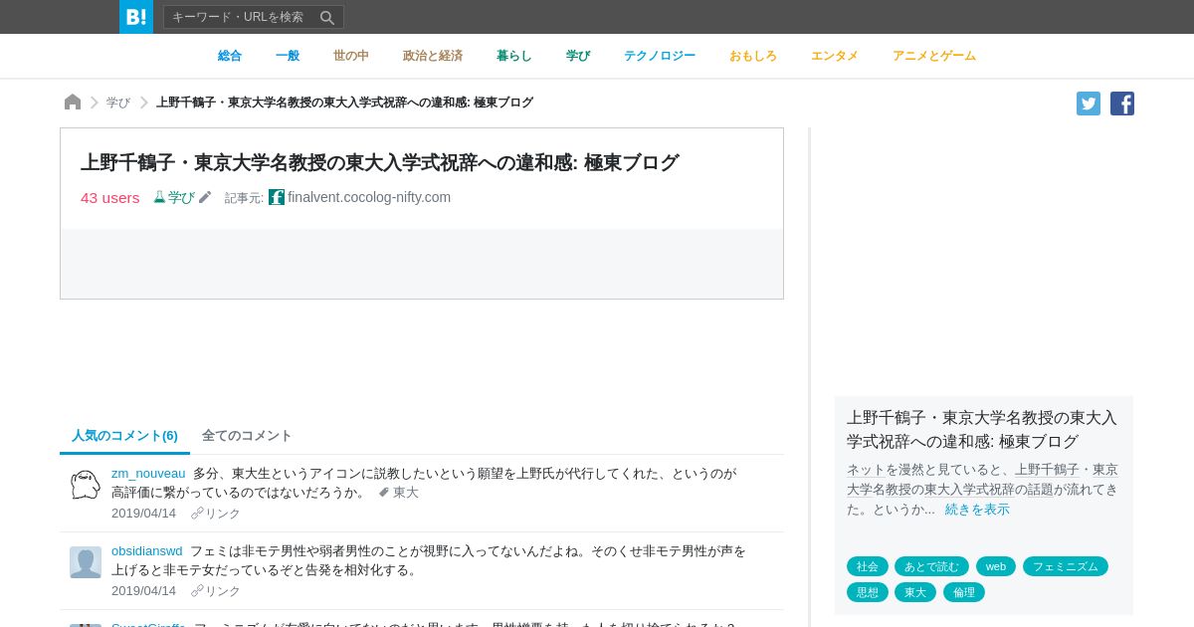Click the 東大 tag pill in the sidebar

click(x=915, y=592)
